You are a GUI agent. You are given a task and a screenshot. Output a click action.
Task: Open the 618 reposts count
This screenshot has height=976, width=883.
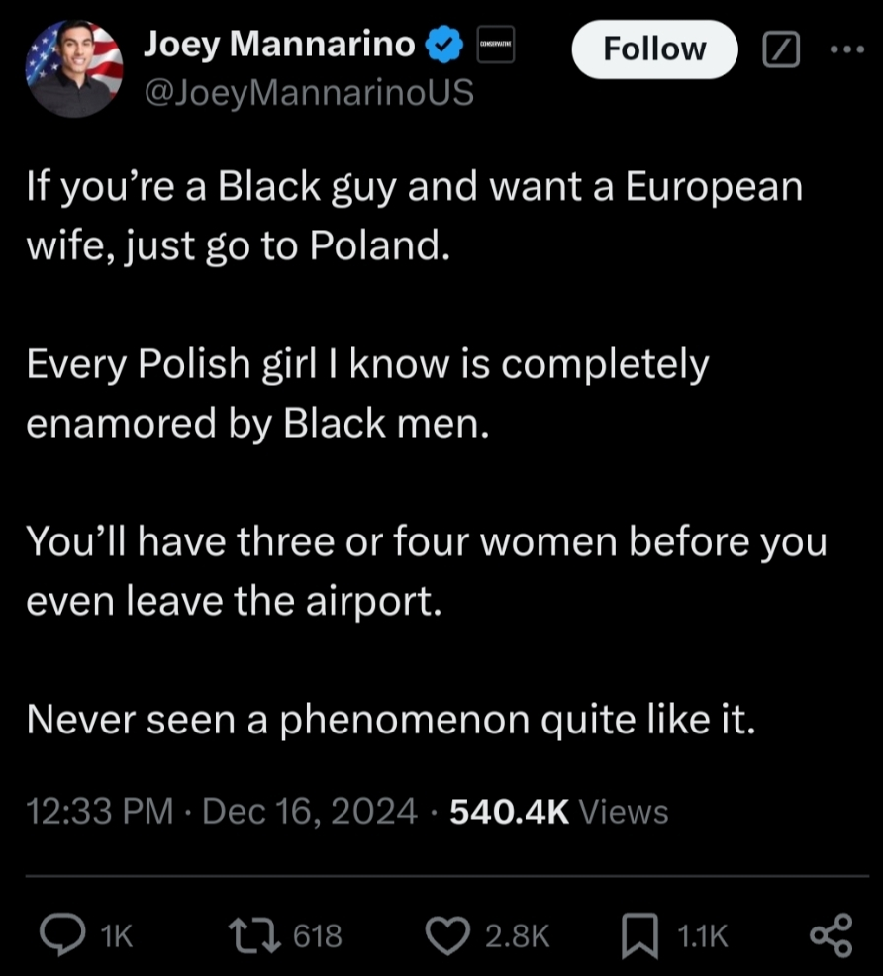318,935
